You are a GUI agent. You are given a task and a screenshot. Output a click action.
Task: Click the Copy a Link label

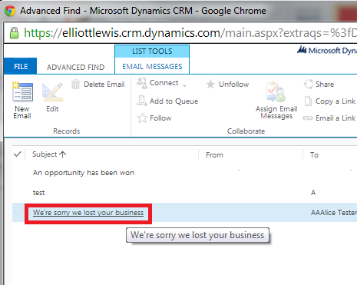[x=336, y=101]
